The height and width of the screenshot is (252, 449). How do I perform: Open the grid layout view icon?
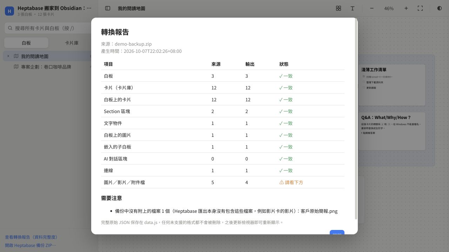[x=339, y=8]
